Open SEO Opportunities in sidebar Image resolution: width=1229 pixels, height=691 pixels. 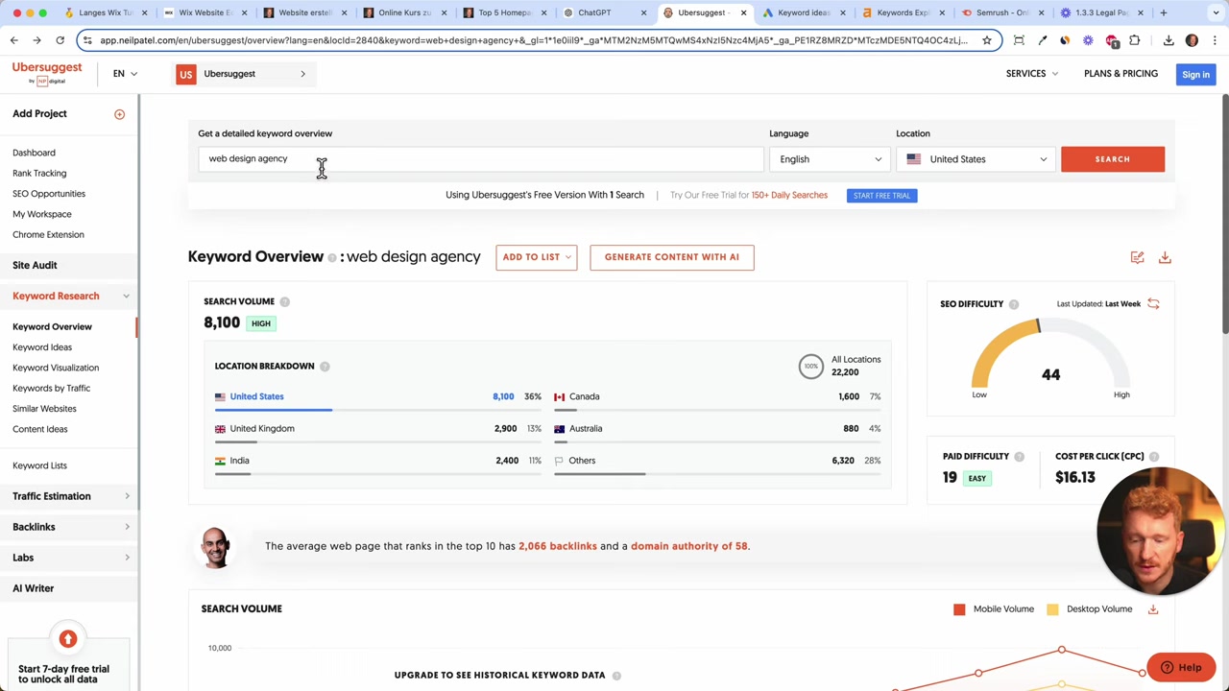pyautogui.click(x=49, y=194)
